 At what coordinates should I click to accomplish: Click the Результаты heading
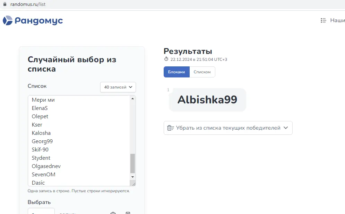(x=188, y=51)
